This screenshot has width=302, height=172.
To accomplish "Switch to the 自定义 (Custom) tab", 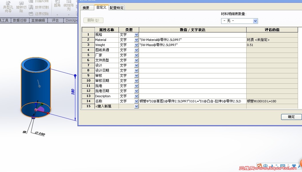I will (x=101, y=7).
